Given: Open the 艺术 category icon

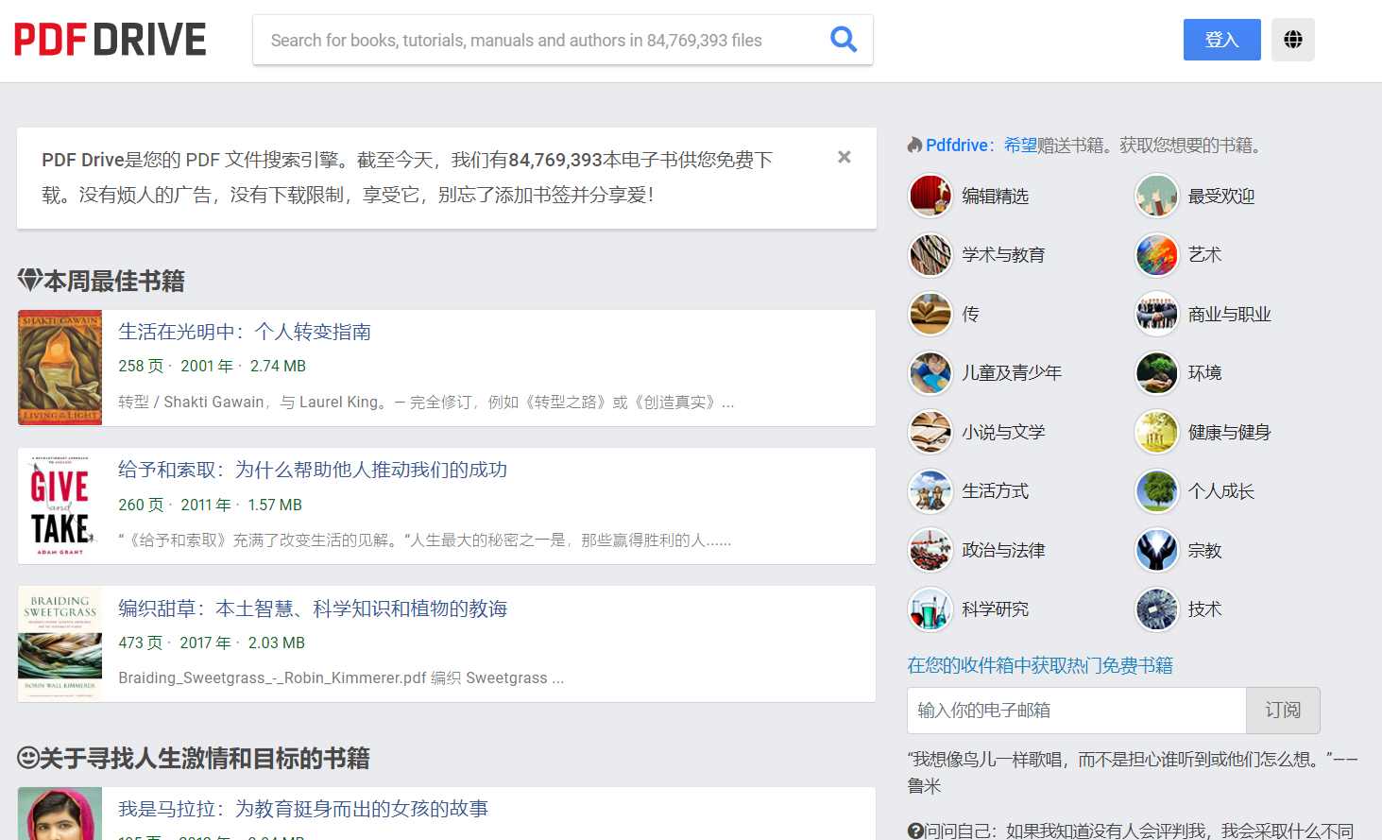Looking at the screenshot, I should click(1157, 255).
